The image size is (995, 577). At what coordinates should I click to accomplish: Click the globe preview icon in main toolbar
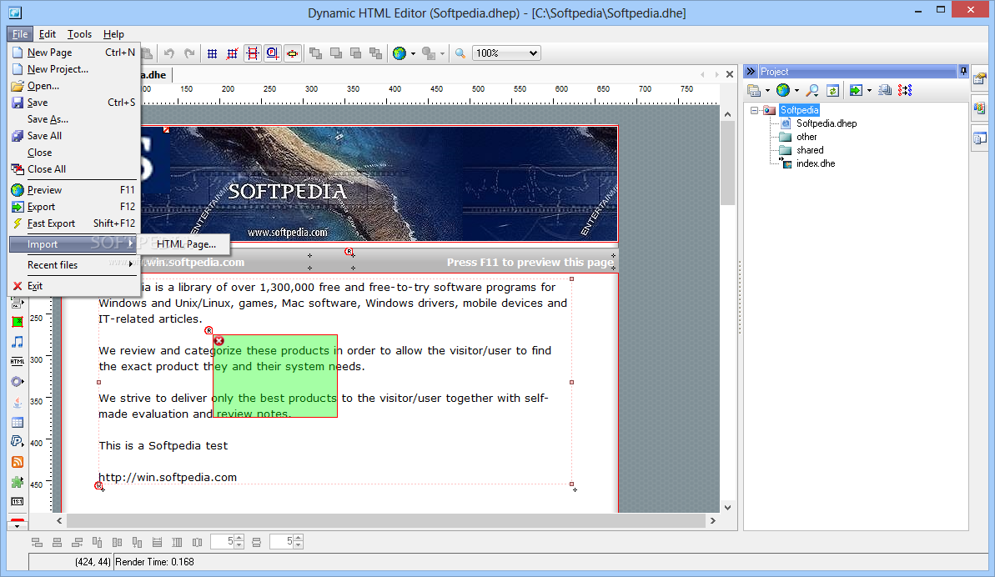click(400, 53)
